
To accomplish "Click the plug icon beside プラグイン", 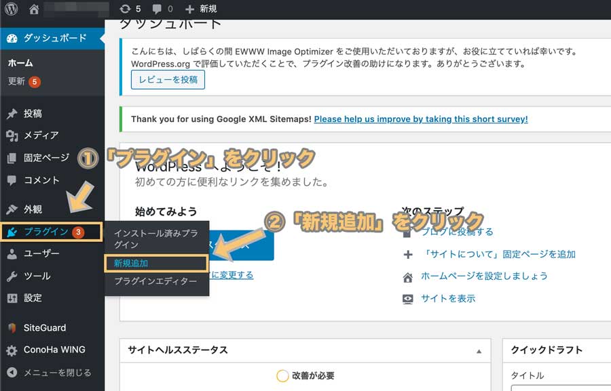I will [x=12, y=232].
